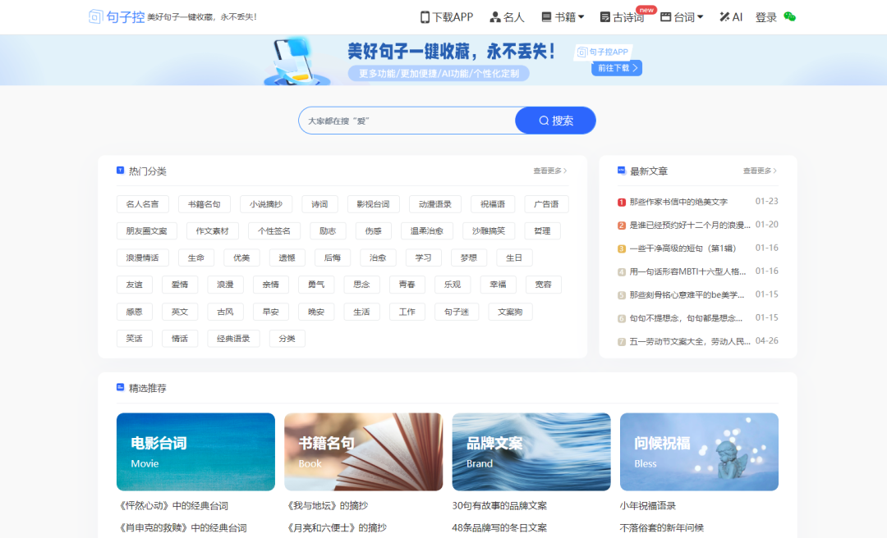Open 《肖申克的救赎》中的经典台词 link
Image resolution: width=887 pixels, height=538 pixels.
pyautogui.click(x=182, y=528)
